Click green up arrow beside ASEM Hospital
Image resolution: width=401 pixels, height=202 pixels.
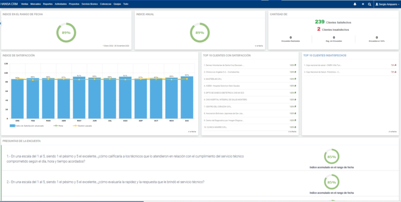click(x=296, y=86)
